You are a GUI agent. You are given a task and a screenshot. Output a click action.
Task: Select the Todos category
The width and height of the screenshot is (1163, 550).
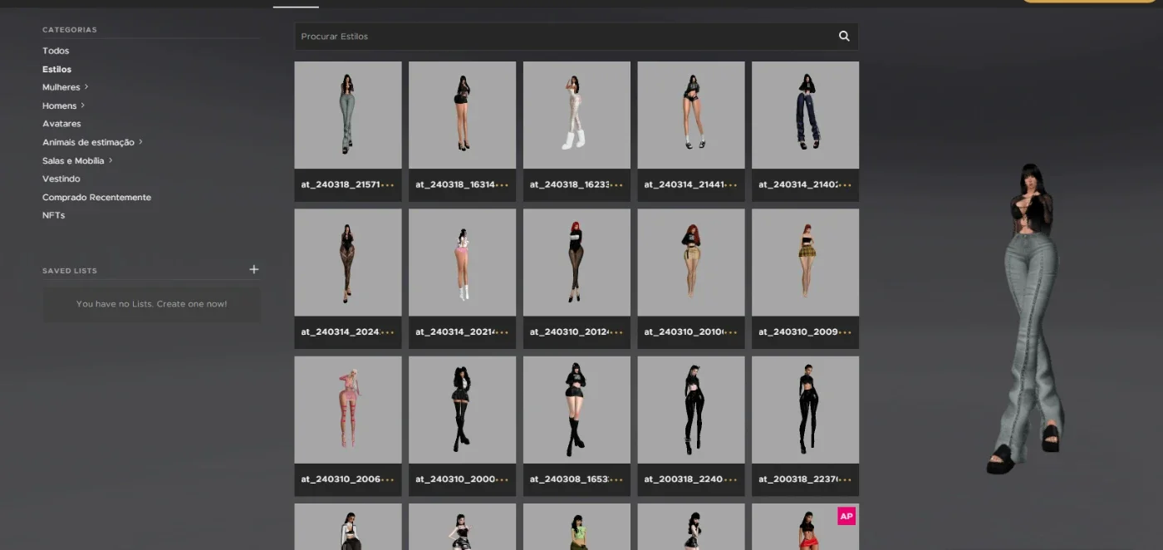[x=56, y=51]
